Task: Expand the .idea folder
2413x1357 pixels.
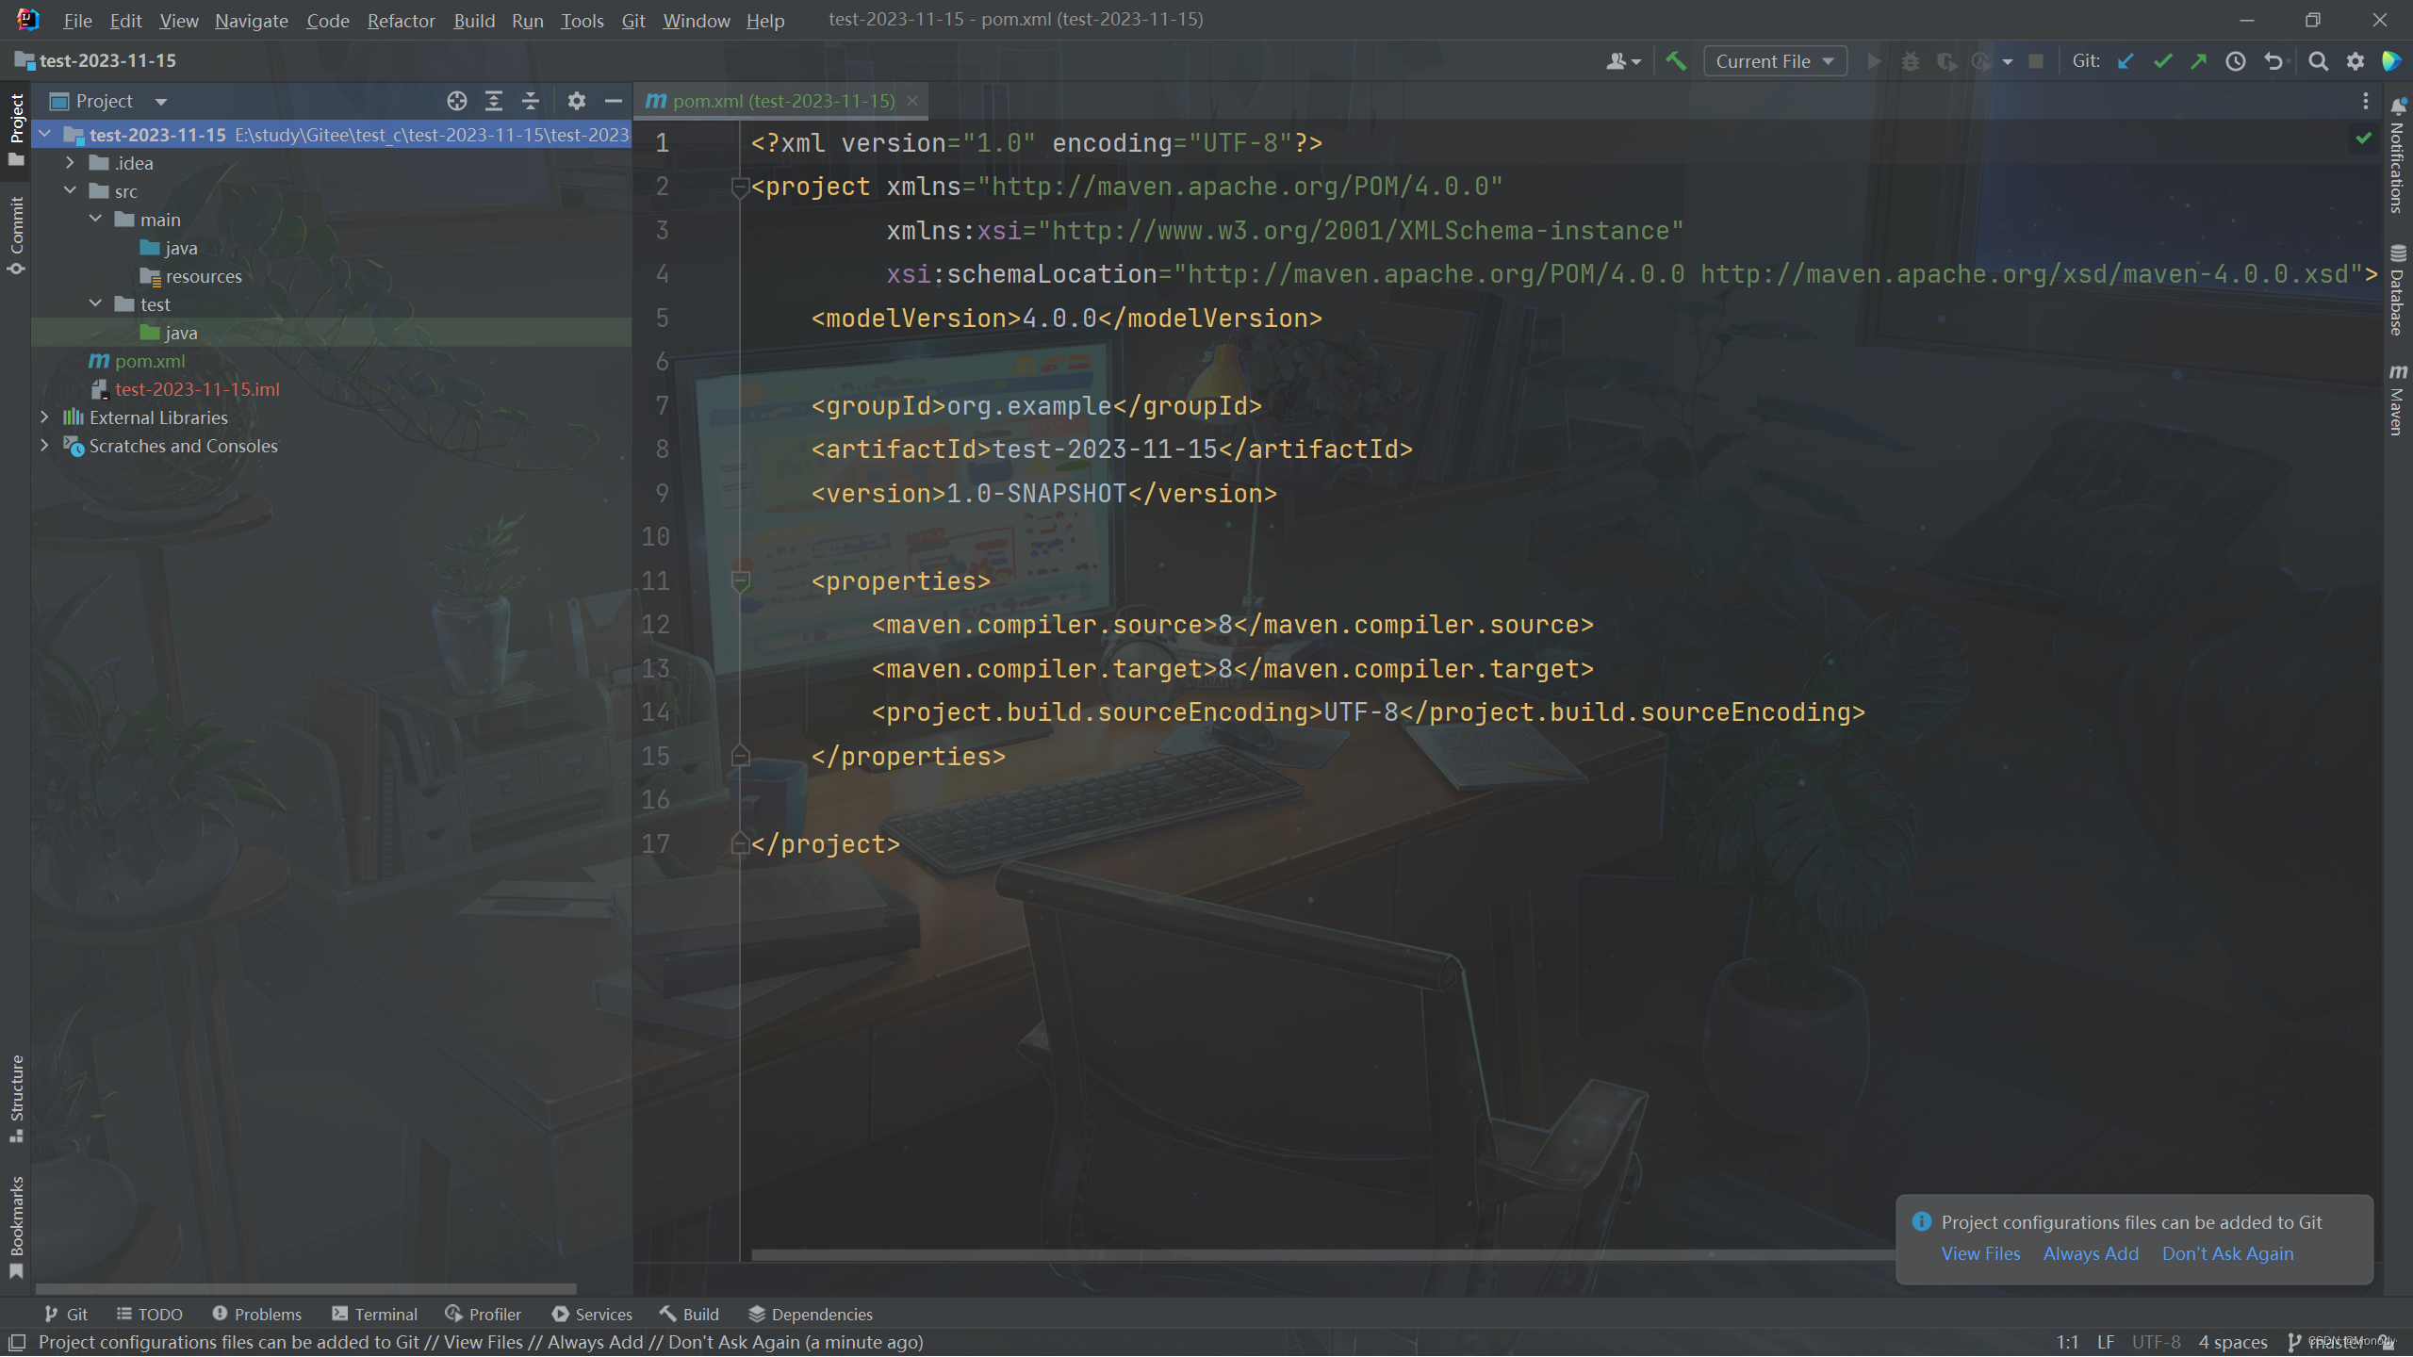Action: tap(70, 162)
